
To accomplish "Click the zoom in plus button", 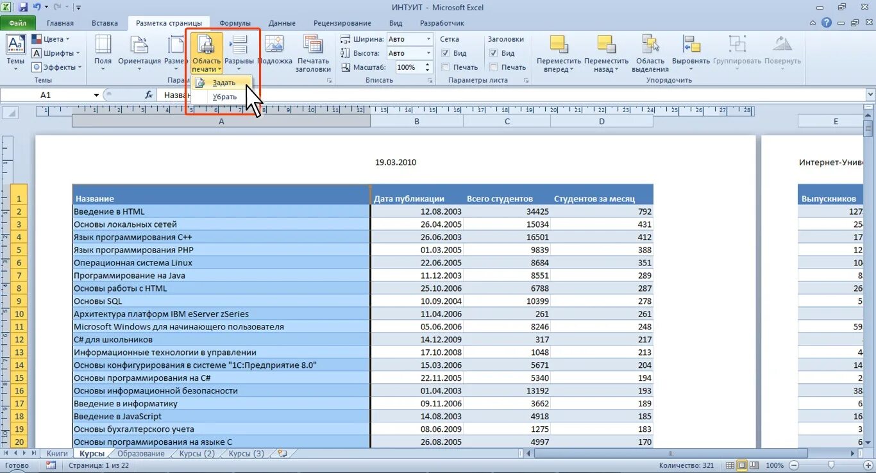I will pos(868,465).
